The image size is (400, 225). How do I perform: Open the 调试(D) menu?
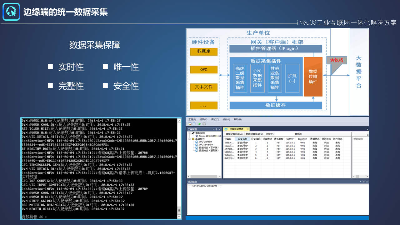tap(215, 119)
